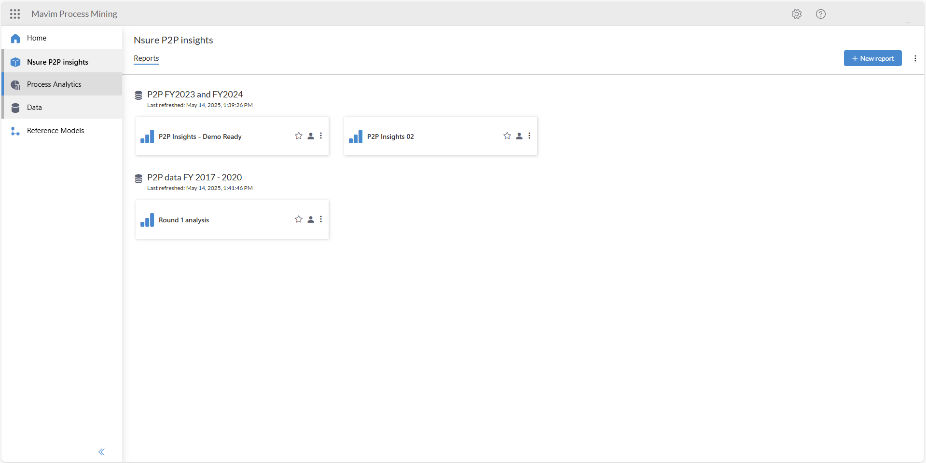This screenshot has height=463, width=926.
Task: Open Reference Models in the sidebar
Action: pyautogui.click(x=55, y=131)
